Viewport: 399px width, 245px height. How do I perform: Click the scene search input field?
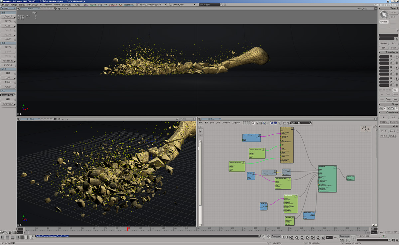point(209,5)
